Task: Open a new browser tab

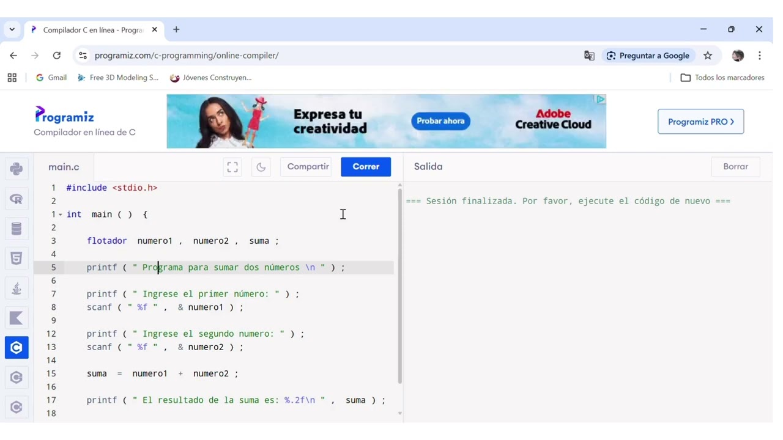Action: point(176,29)
